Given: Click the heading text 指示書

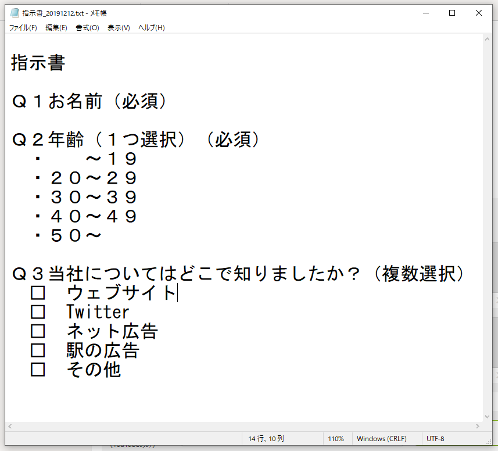Looking at the screenshot, I should (x=38, y=62).
